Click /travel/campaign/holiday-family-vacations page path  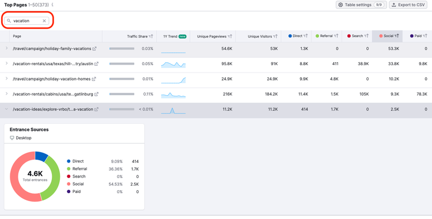52,48
